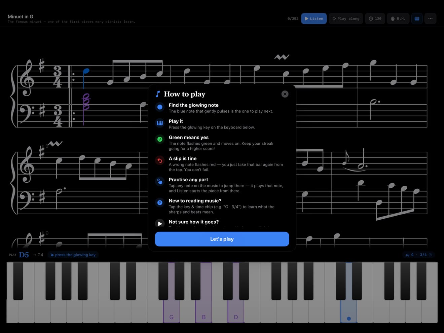Click the A slip is fine heading
Screen dimensions: 444x333
(x=183, y=159)
